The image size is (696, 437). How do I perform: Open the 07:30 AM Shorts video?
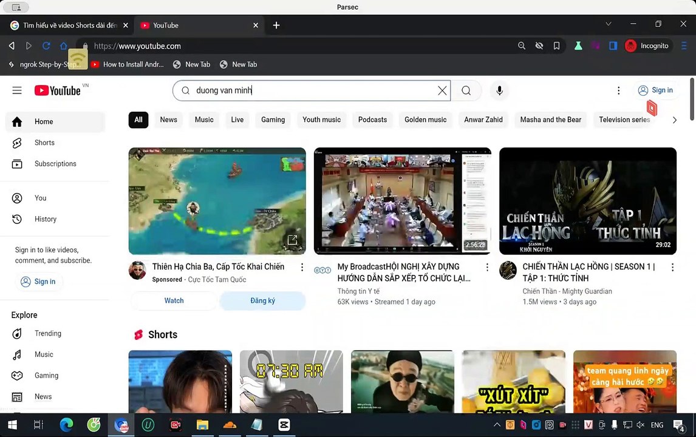291,382
